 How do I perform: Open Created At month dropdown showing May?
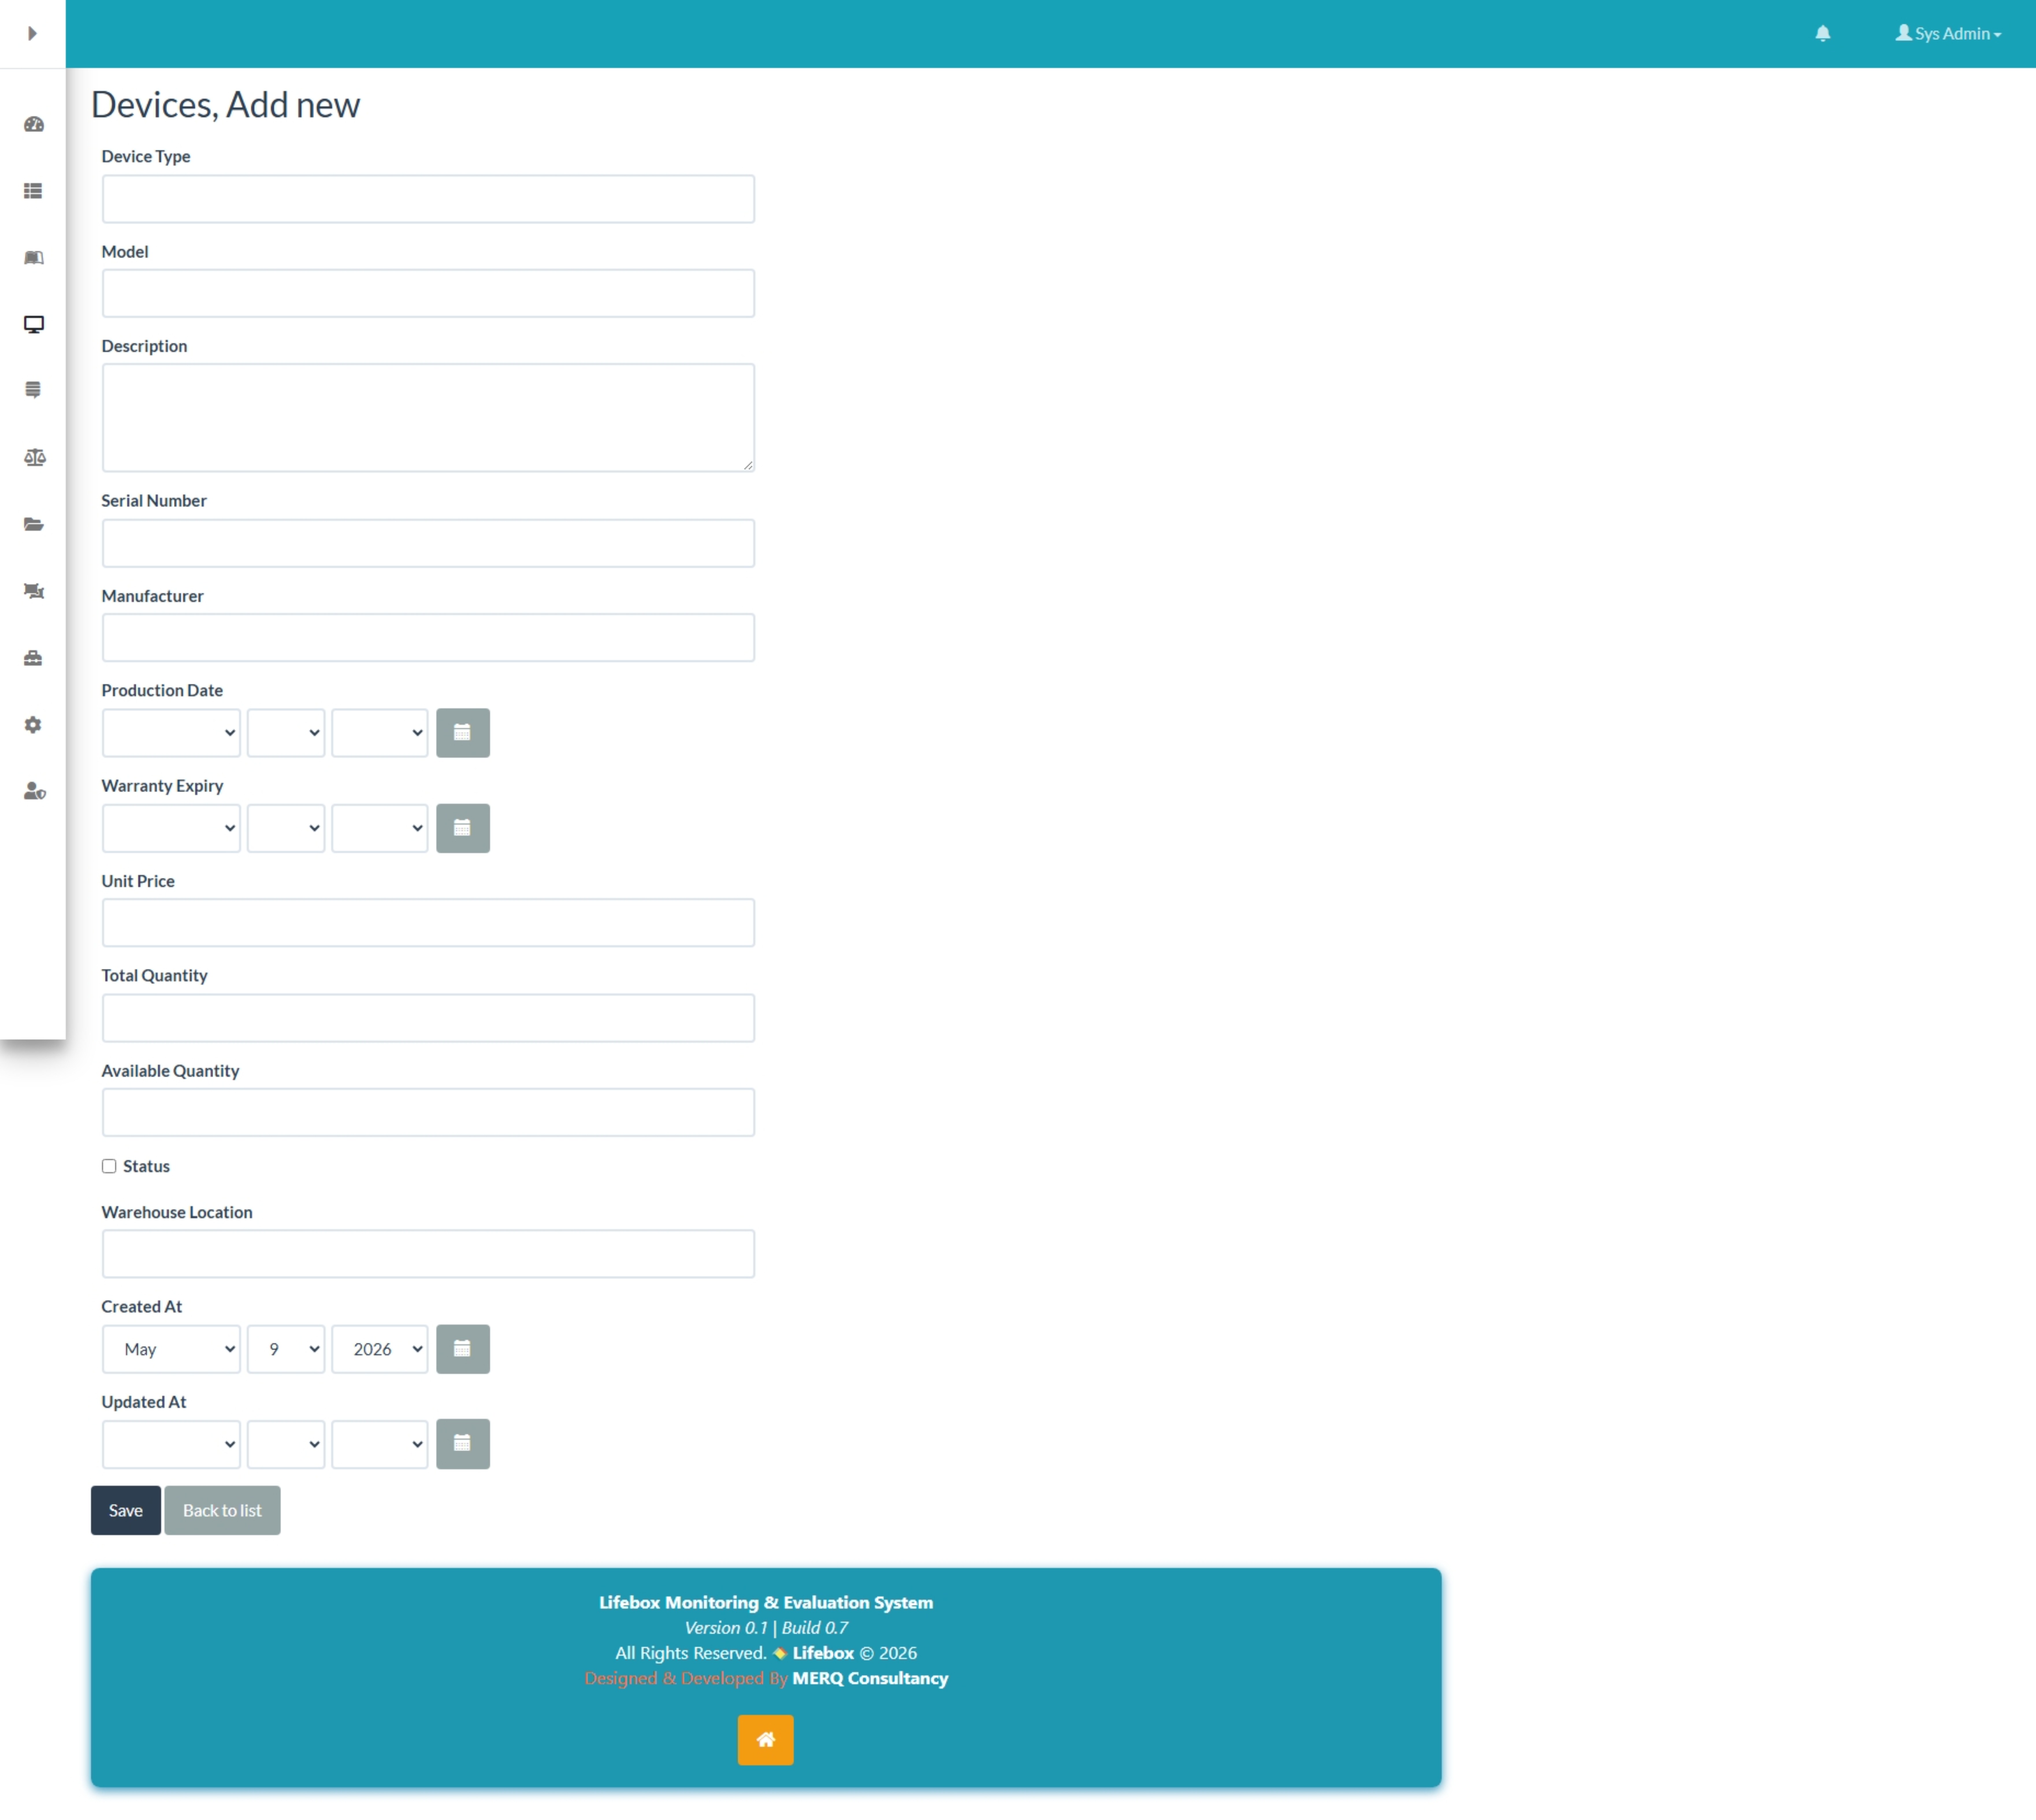171,1349
